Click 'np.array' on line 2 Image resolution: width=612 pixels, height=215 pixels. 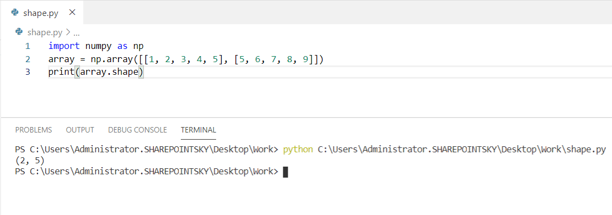tap(112, 59)
